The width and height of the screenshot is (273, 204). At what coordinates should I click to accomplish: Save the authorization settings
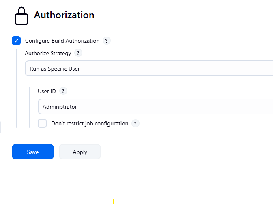coord(33,152)
